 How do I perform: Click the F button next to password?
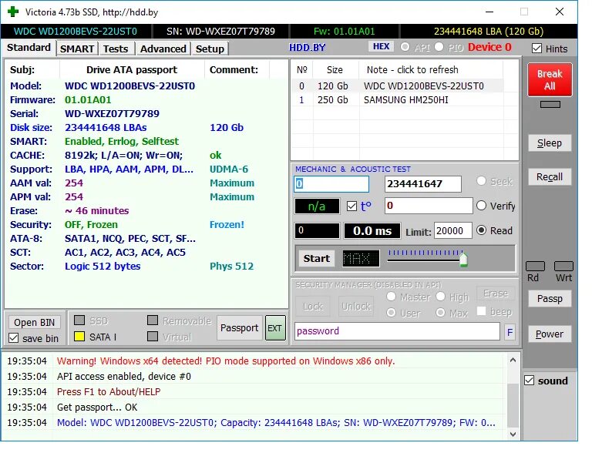[x=510, y=332]
